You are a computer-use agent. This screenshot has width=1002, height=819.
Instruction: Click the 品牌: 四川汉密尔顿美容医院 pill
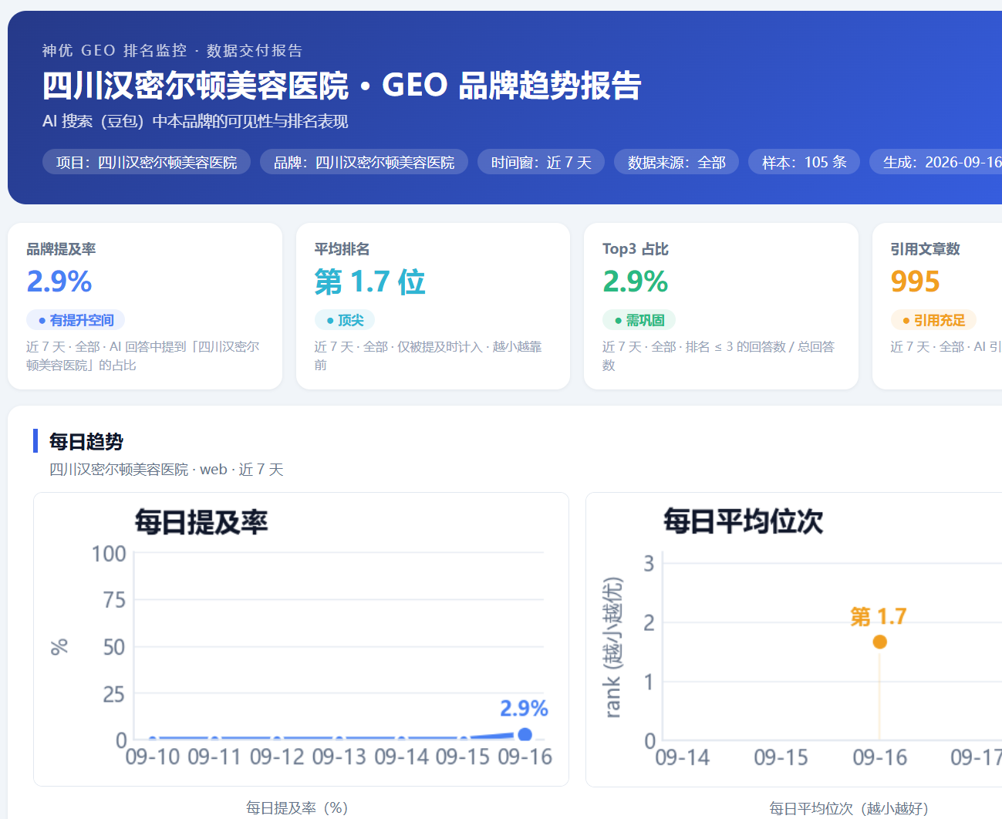point(364,162)
